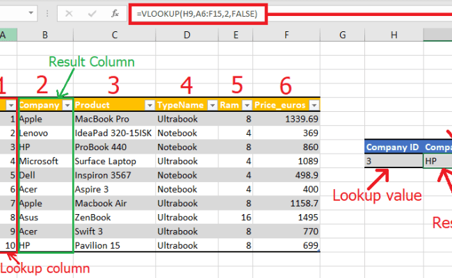This screenshot has width=452, height=278.
Task: Select the price cell 860
Action: pos(286,147)
